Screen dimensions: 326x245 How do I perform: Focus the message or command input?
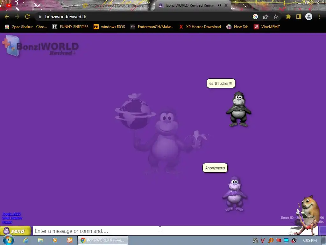(176, 231)
